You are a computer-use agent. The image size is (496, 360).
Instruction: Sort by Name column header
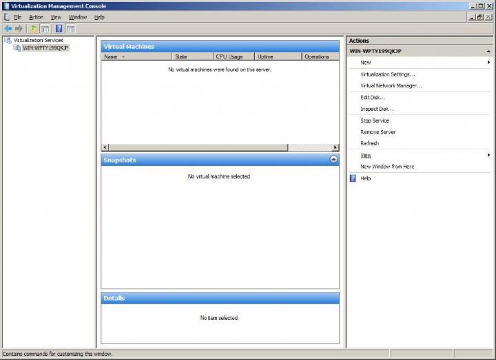(136, 56)
